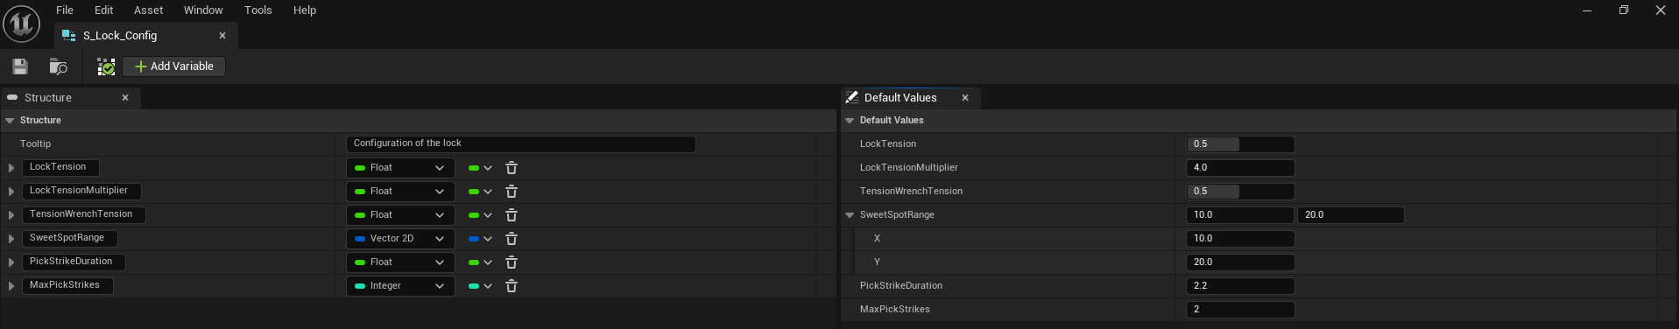Open container type selector for LockTensionMultiplier
The height and width of the screenshot is (329, 1679).
click(x=480, y=192)
